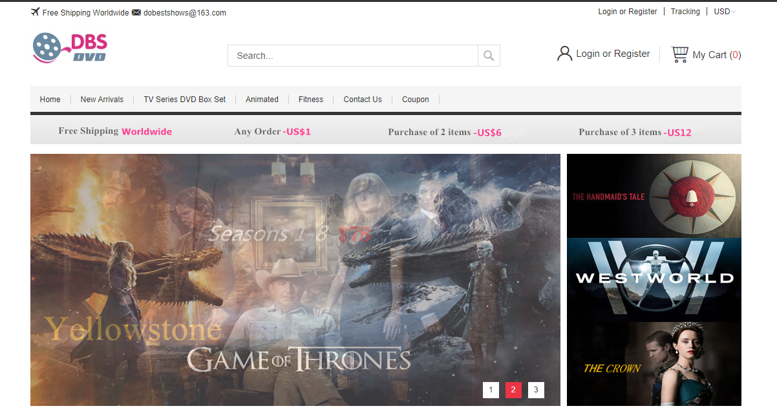This screenshot has width=777, height=415.
Task: Open the Fitness category
Action: [x=311, y=100]
